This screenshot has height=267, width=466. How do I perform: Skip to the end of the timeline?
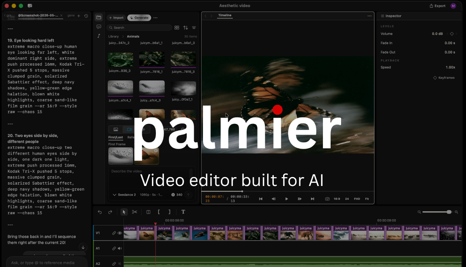pyautogui.click(x=312, y=199)
